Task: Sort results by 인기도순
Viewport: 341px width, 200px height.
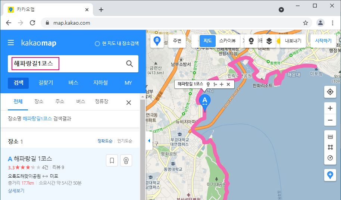Action: (x=125, y=141)
